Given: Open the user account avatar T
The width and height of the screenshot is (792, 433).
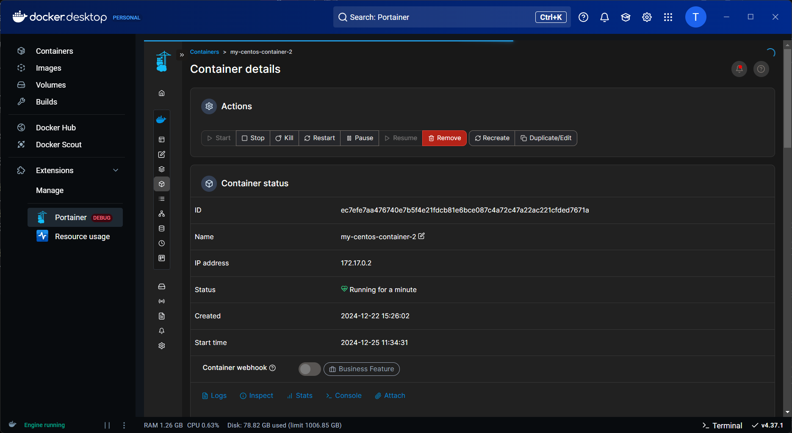Looking at the screenshot, I should [x=695, y=17].
